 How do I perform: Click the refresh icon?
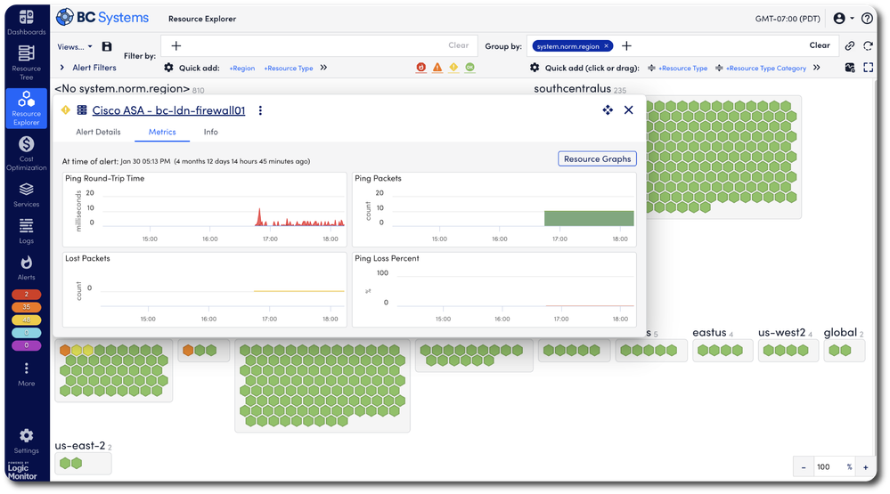(868, 46)
